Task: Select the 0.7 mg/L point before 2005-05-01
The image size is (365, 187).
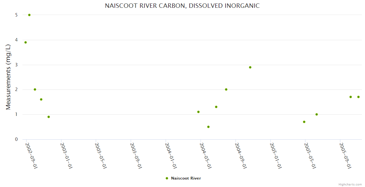Action: 304,122
